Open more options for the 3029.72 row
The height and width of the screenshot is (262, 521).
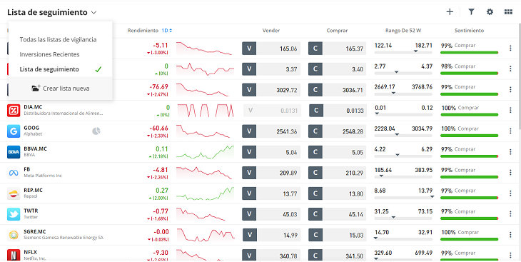[510, 90]
